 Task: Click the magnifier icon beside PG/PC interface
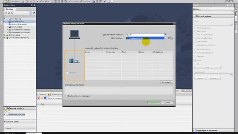pyautogui.click(x=172, y=38)
